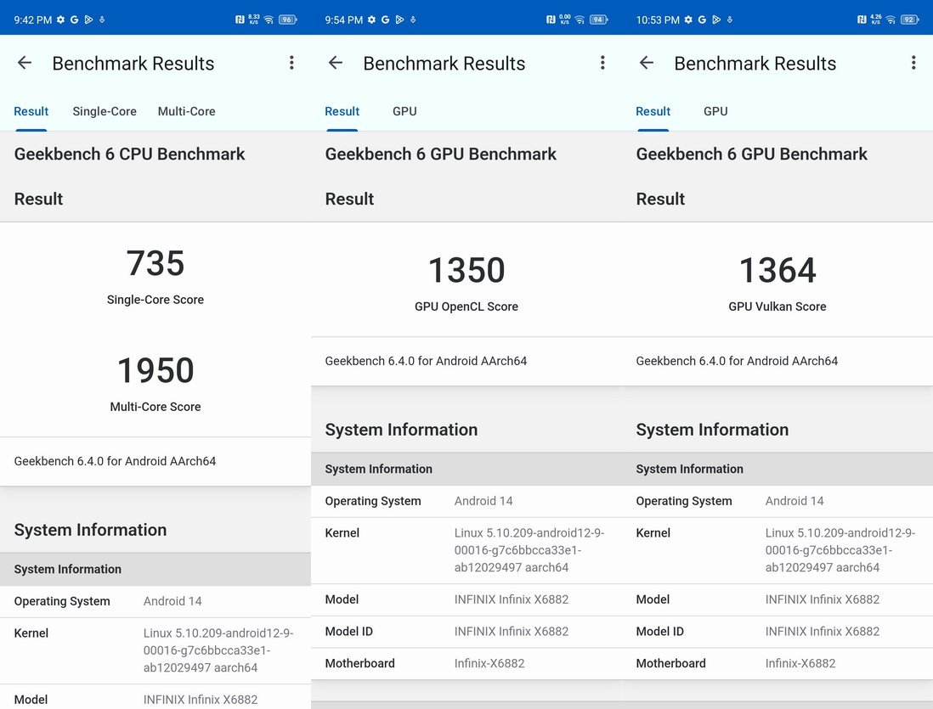The image size is (933, 709).
Task: Tap back arrow on Vulkan results screen
Action: click(646, 63)
